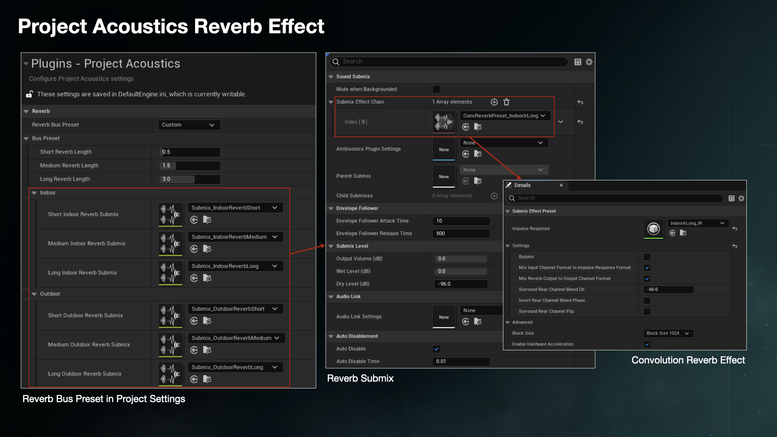Adjust Medium Reverb Length slider value

(x=189, y=166)
